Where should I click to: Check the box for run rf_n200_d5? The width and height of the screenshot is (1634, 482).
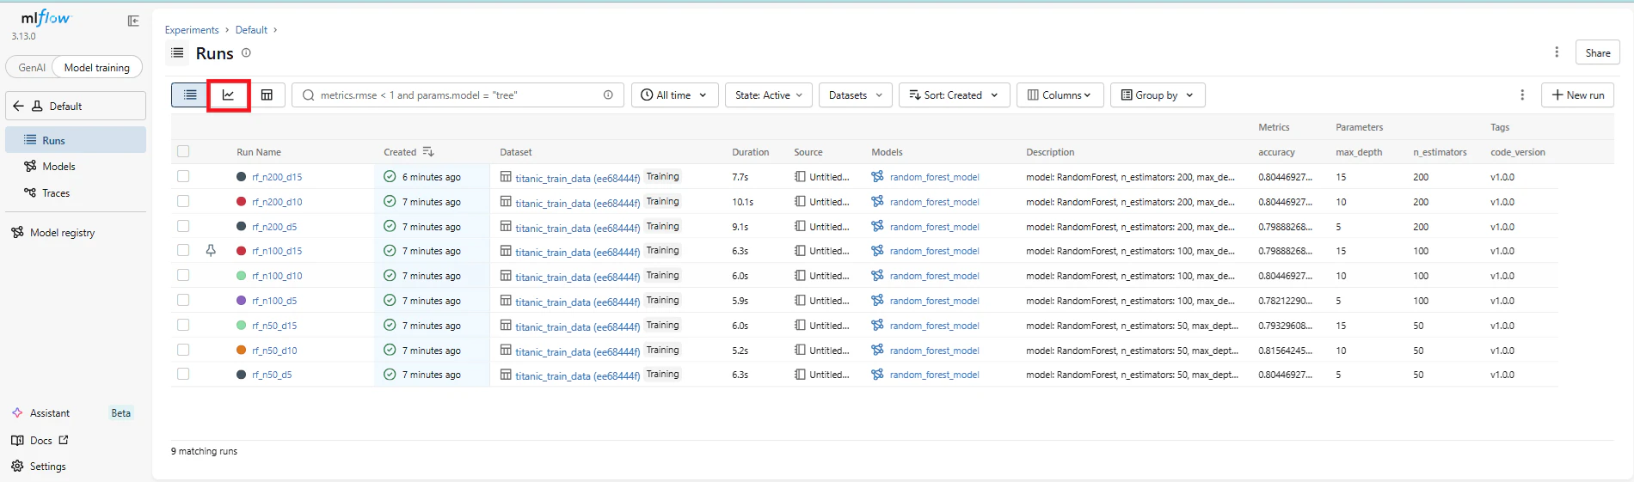coord(183,226)
